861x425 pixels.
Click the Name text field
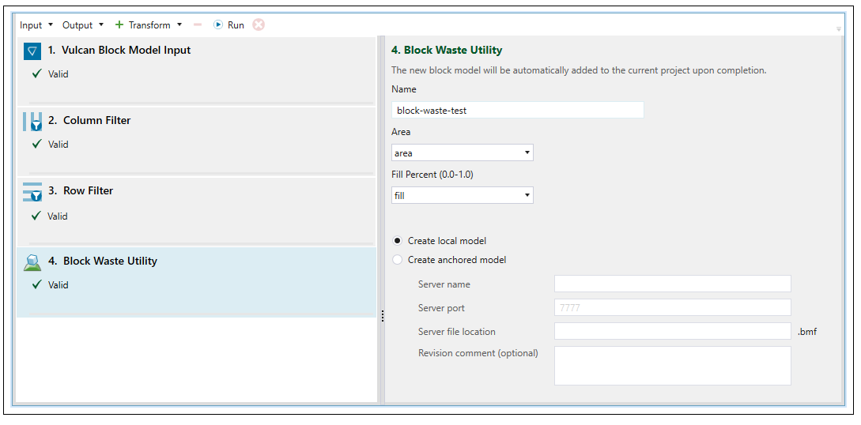[517, 111]
